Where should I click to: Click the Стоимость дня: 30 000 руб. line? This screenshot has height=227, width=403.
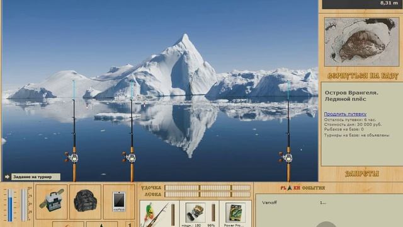pos(353,124)
